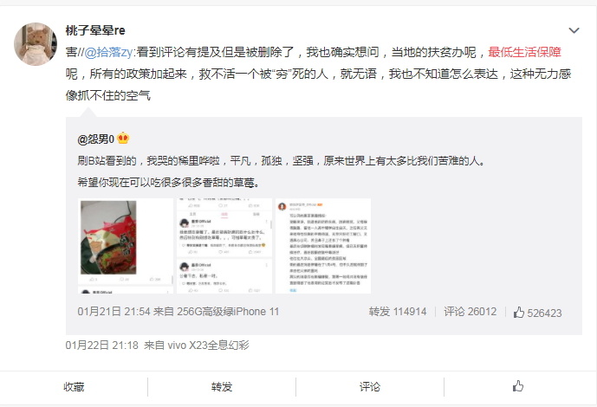Screen dimensions: 597x407
Task: Open the 01月22日 21:18 repost timestamp
Action: click(x=101, y=346)
